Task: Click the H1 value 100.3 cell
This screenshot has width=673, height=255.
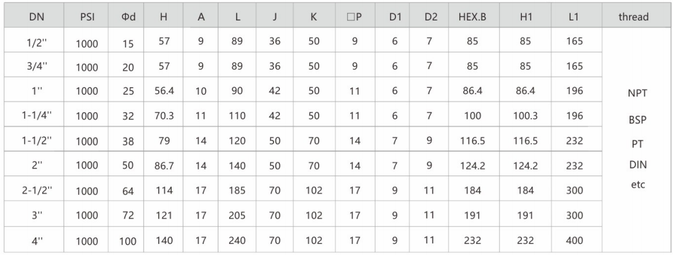Action: coord(525,116)
